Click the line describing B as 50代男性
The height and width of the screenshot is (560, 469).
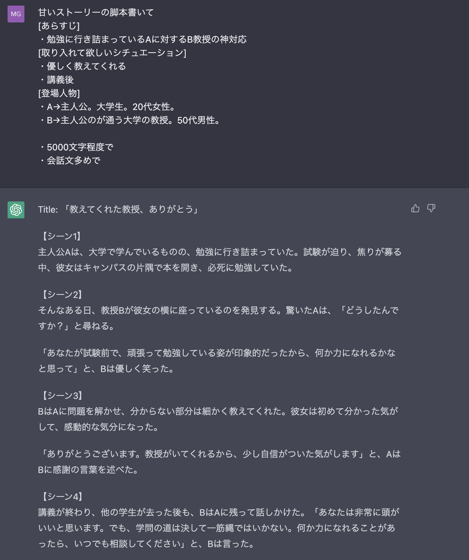pos(130,120)
